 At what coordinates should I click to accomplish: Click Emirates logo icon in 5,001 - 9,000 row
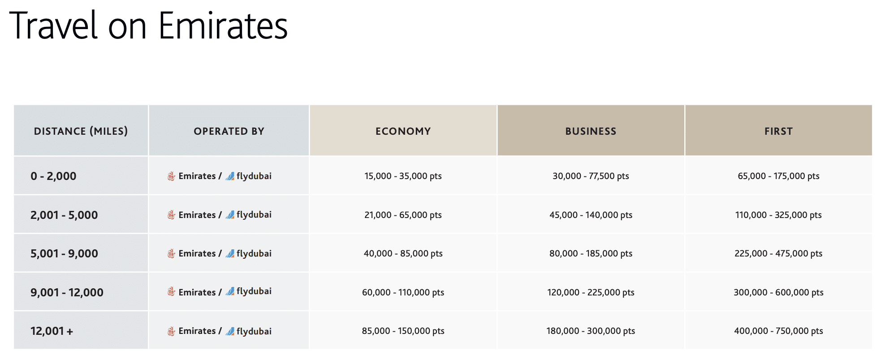(171, 254)
